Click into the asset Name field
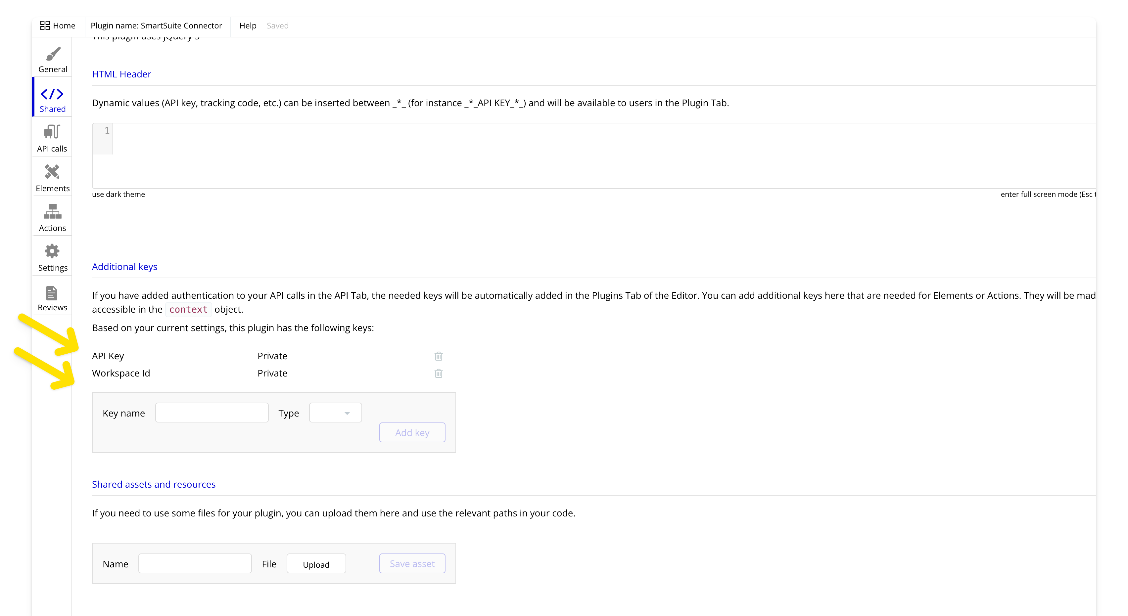1128x616 pixels. (x=195, y=564)
